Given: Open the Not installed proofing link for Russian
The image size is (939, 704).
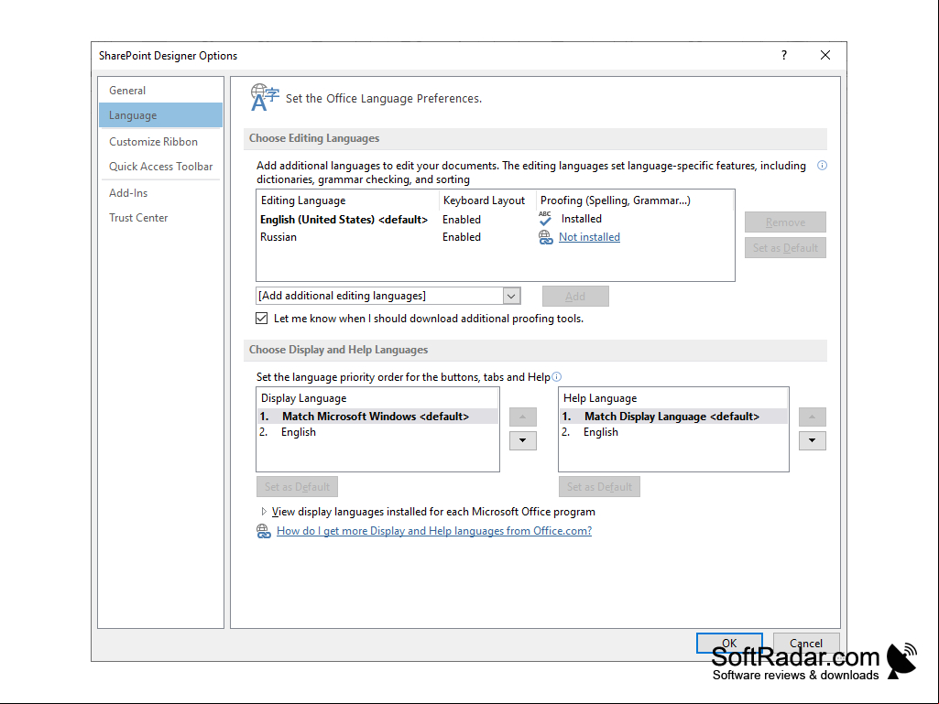Looking at the screenshot, I should click(x=589, y=237).
